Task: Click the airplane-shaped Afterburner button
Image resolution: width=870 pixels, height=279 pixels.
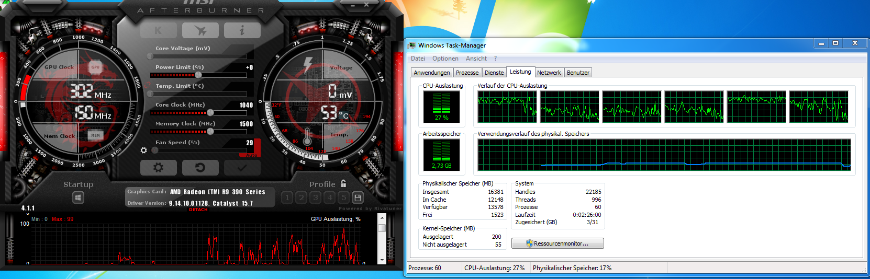Action: click(200, 30)
